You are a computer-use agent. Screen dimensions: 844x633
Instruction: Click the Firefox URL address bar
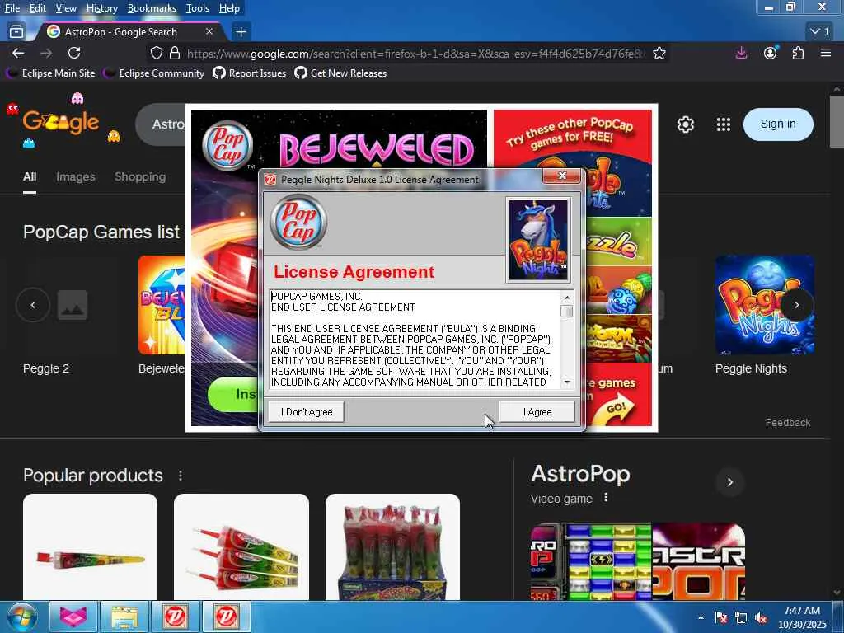click(x=415, y=54)
